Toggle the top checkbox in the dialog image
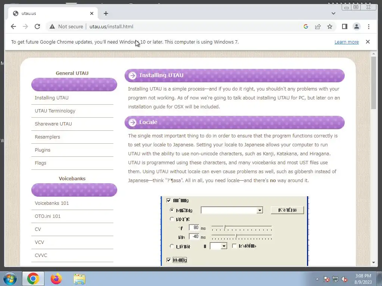 tap(169, 200)
